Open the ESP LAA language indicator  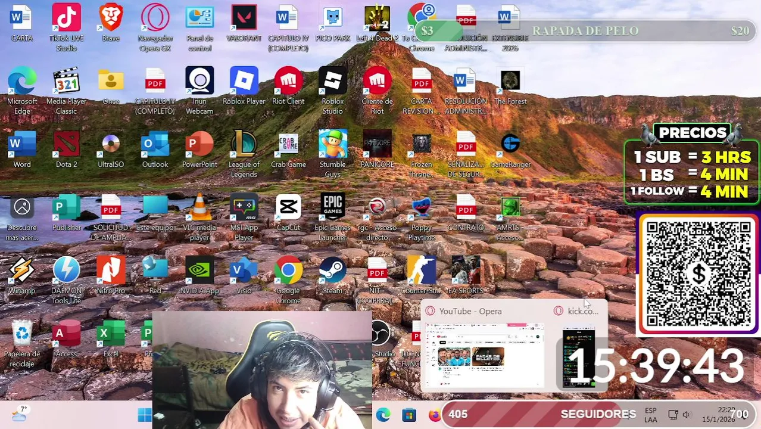click(650, 415)
